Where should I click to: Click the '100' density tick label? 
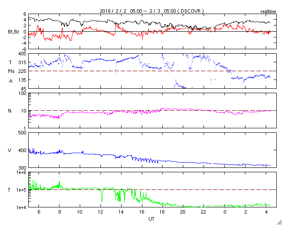tap(22, 94)
